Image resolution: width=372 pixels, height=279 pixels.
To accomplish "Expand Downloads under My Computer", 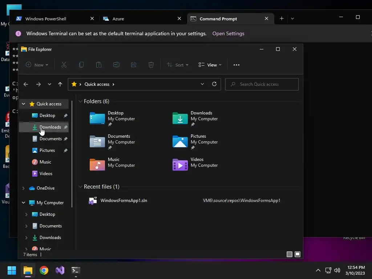I will pos(26,238).
